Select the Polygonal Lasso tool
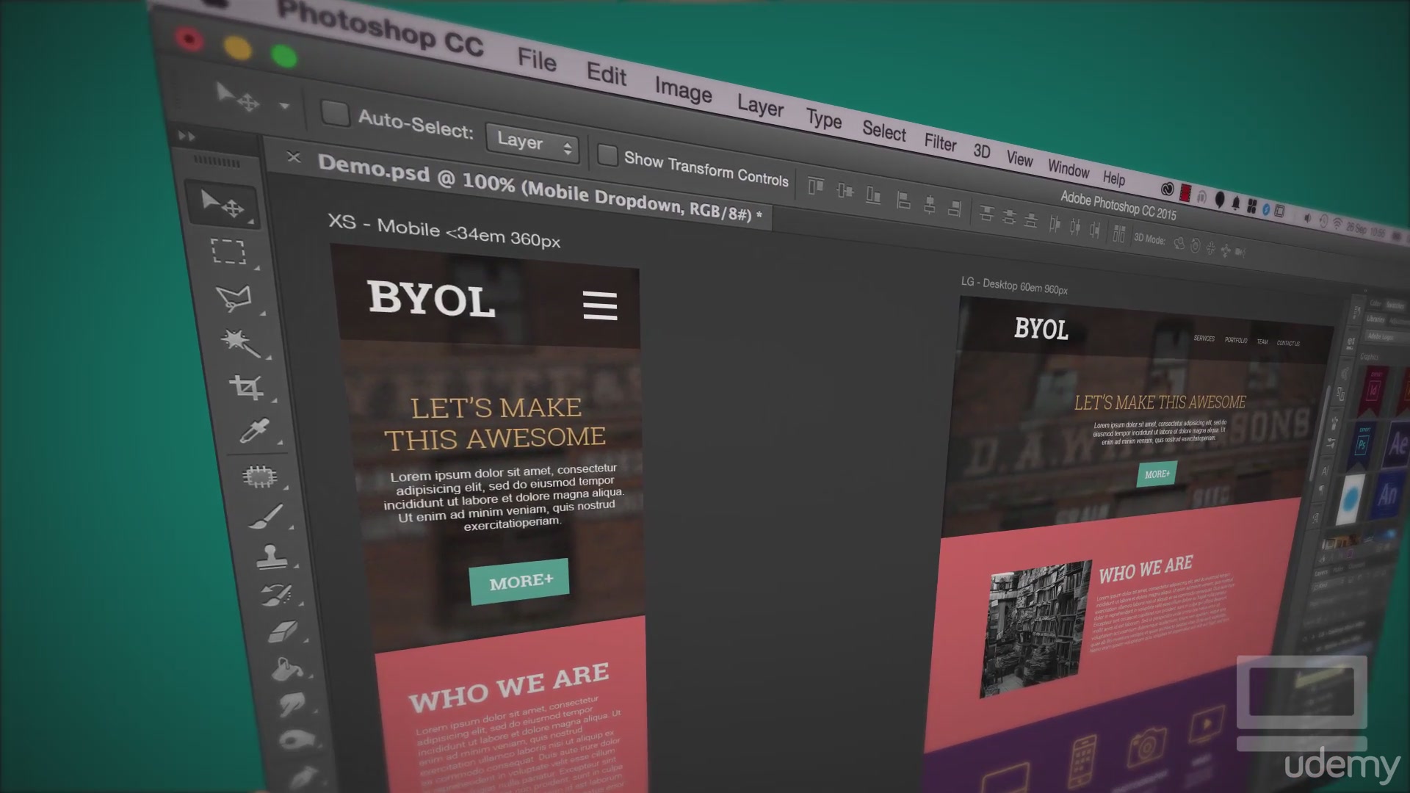Image resolution: width=1410 pixels, height=793 pixels. (x=234, y=298)
